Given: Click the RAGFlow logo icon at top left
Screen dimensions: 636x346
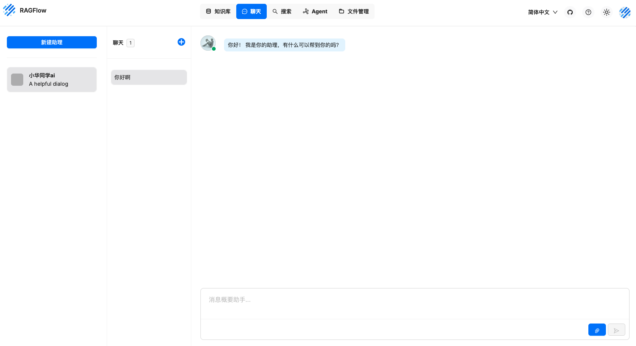Looking at the screenshot, I should pos(9,10).
